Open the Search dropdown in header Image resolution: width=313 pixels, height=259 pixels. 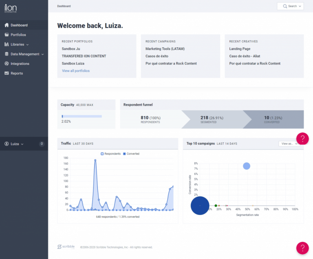pyautogui.click(x=290, y=6)
